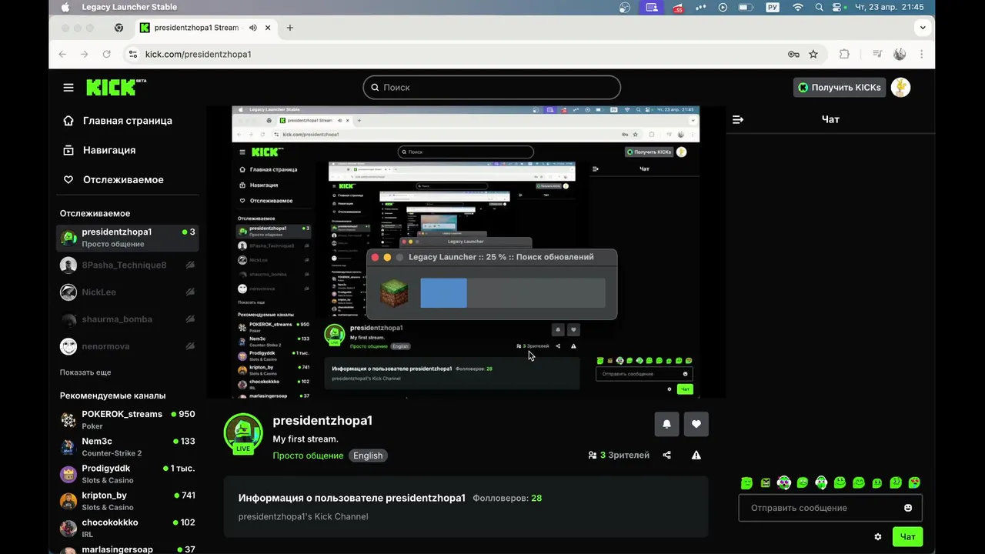Open recommended channel Nem3c
Image resolution: width=985 pixels, height=554 pixels.
128,447
